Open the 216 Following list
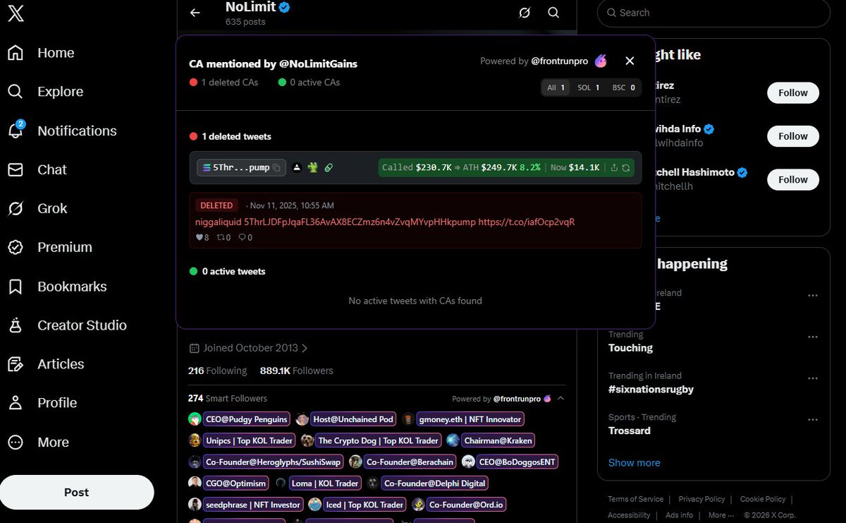The height and width of the screenshot is (523, 846). point(217,371)
